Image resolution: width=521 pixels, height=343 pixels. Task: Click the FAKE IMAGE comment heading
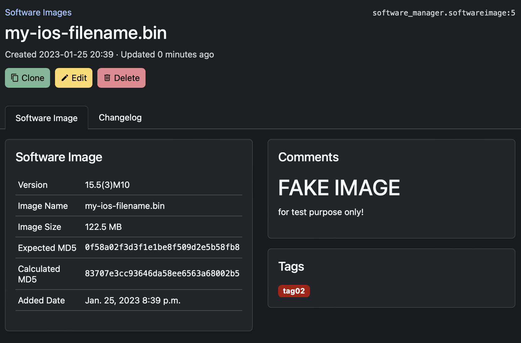click(x=339, y=188)
